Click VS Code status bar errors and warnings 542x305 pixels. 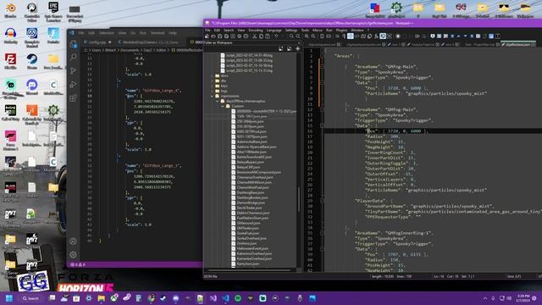click(78, 264)
